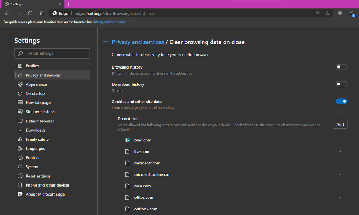Open Printers settings
The image size is (359, 215).
(52, 158)
